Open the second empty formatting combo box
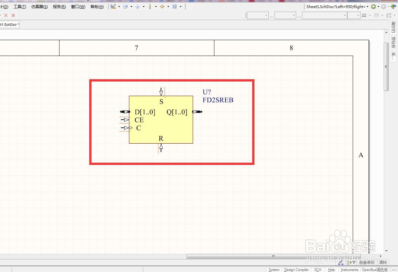Viewport: 398px width, 272px height. 285,15
